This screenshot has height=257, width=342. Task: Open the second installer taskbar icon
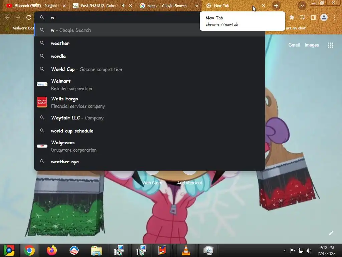(141, 250)
